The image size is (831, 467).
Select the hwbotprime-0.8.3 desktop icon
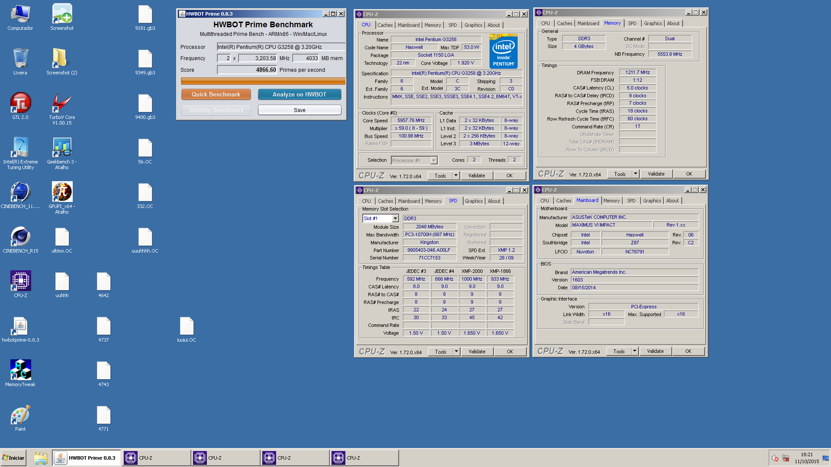click(20, 329)
